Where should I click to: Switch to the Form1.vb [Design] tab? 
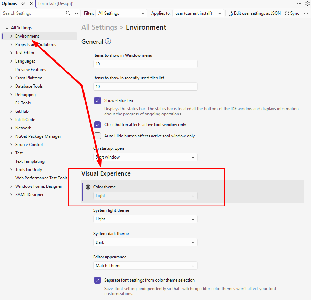click(56, 3)
